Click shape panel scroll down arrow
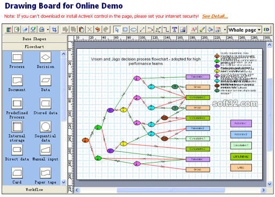The height and width of the screenshot is (197, 275). [63, 183]
